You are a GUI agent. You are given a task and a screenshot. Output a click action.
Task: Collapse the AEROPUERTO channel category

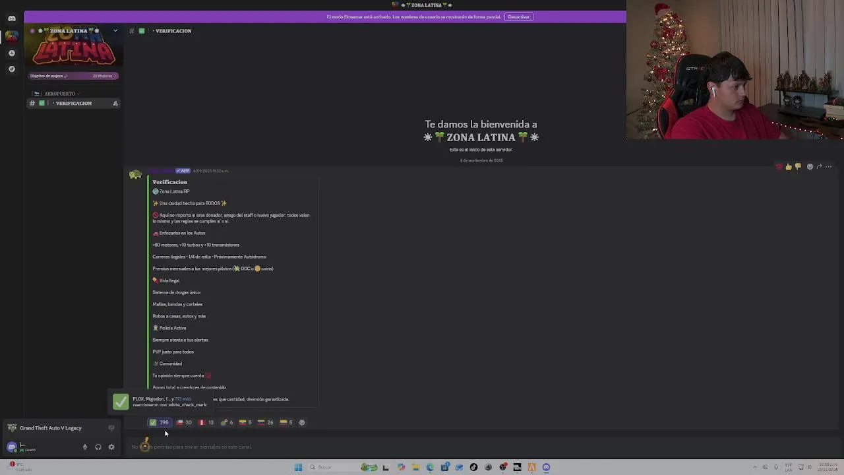[x=60, y=94]
